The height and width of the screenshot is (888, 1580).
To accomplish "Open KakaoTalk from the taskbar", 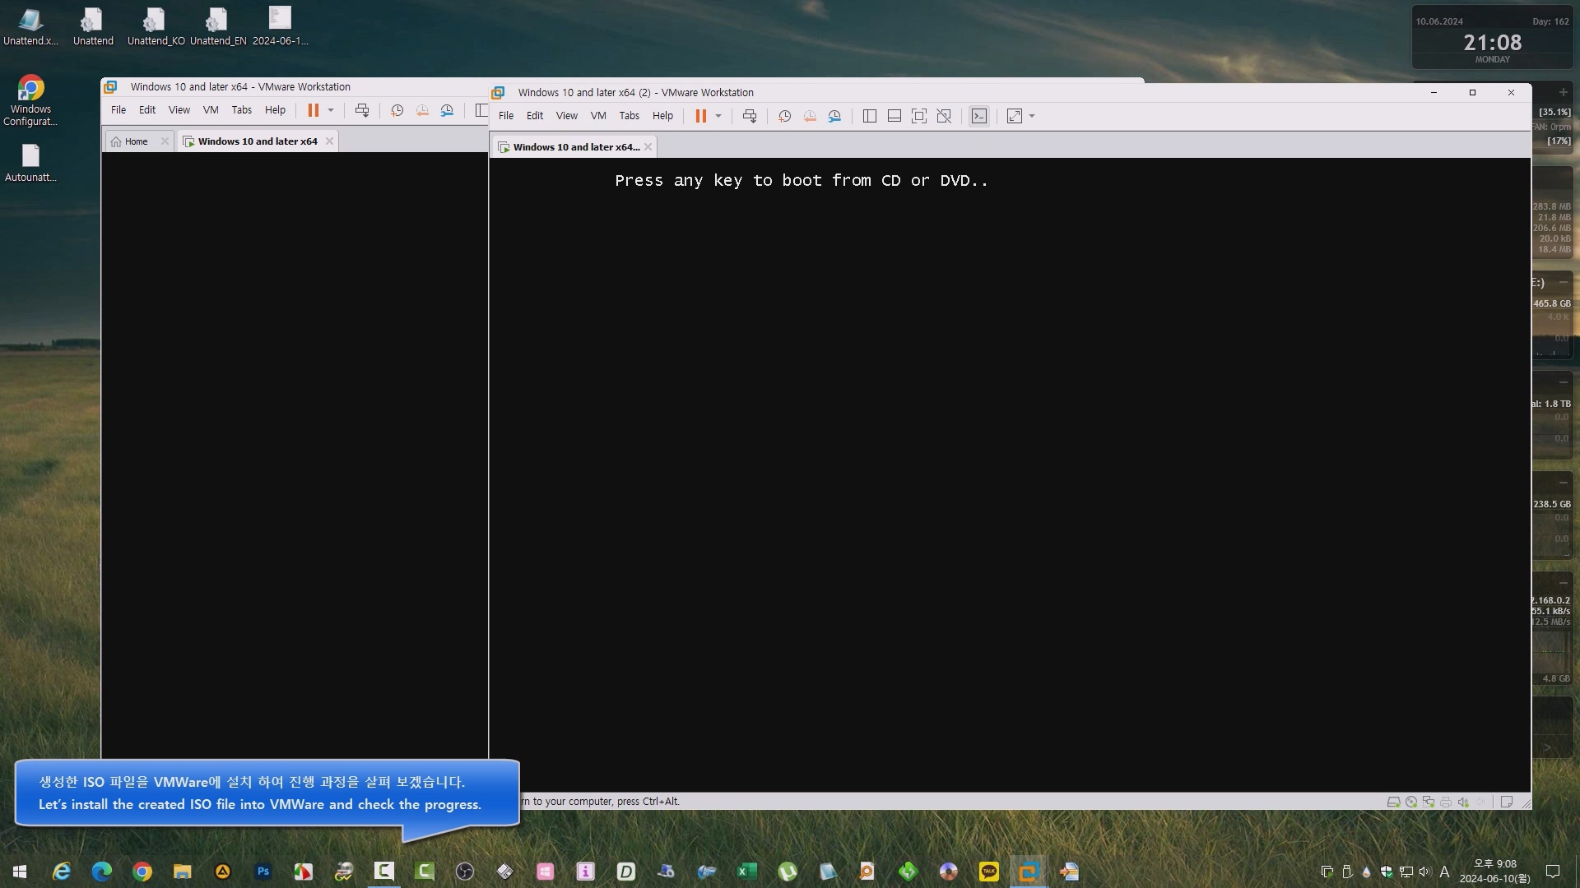I will 989,872.
